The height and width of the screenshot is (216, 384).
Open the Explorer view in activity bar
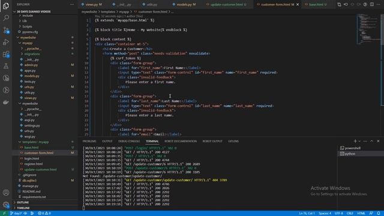pos(6,5)
